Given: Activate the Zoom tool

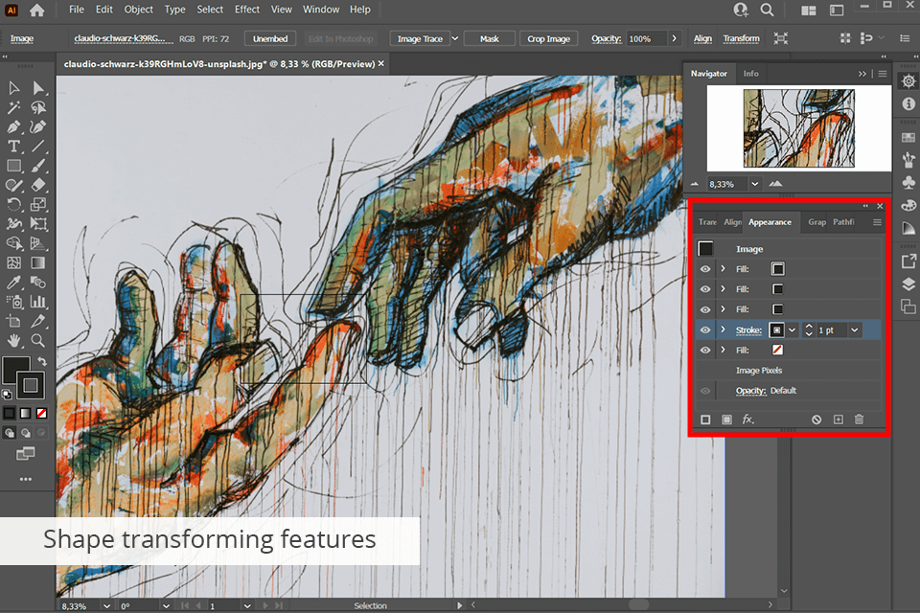Looking at the screenshot, I should (38, 340).
